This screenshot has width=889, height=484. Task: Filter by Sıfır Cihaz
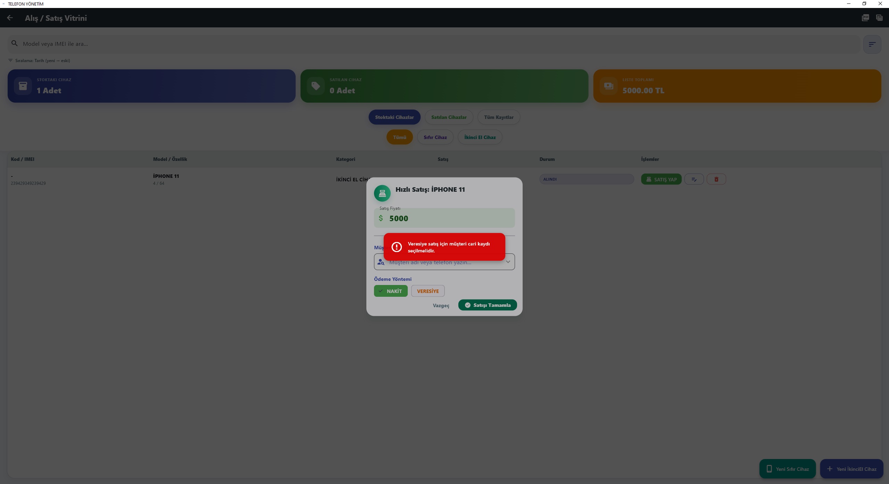click(435, 137)
